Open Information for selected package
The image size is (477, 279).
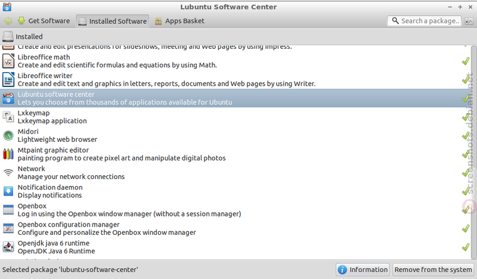tap(363, 269)
